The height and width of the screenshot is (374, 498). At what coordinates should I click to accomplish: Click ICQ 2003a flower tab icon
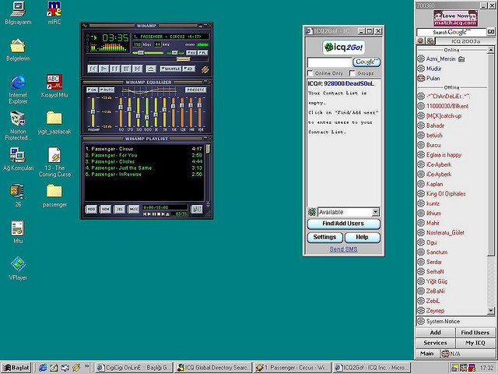420,41
